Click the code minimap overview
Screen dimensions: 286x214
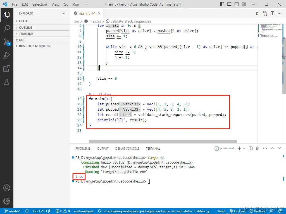click(270, 31)
